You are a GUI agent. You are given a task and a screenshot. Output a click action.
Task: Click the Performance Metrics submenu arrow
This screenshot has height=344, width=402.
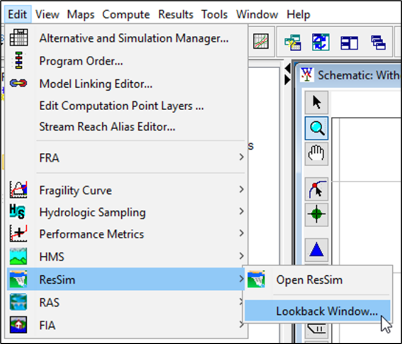[x=241, y=233]
